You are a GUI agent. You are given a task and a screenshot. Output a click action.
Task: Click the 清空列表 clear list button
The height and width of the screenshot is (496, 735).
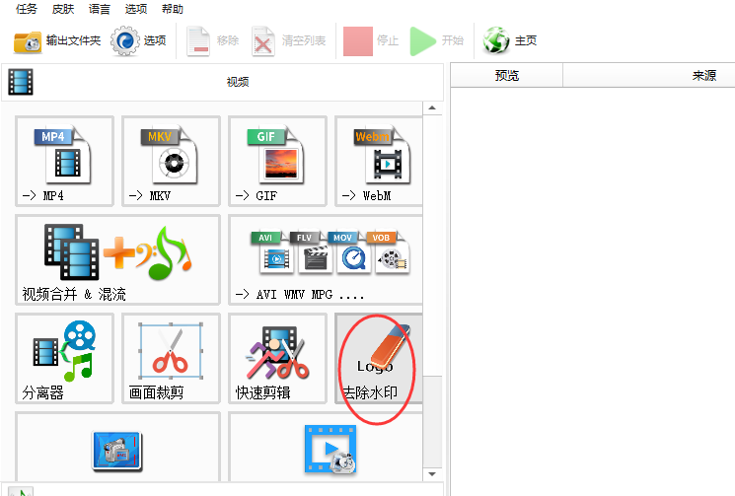(x=289, y=41)
